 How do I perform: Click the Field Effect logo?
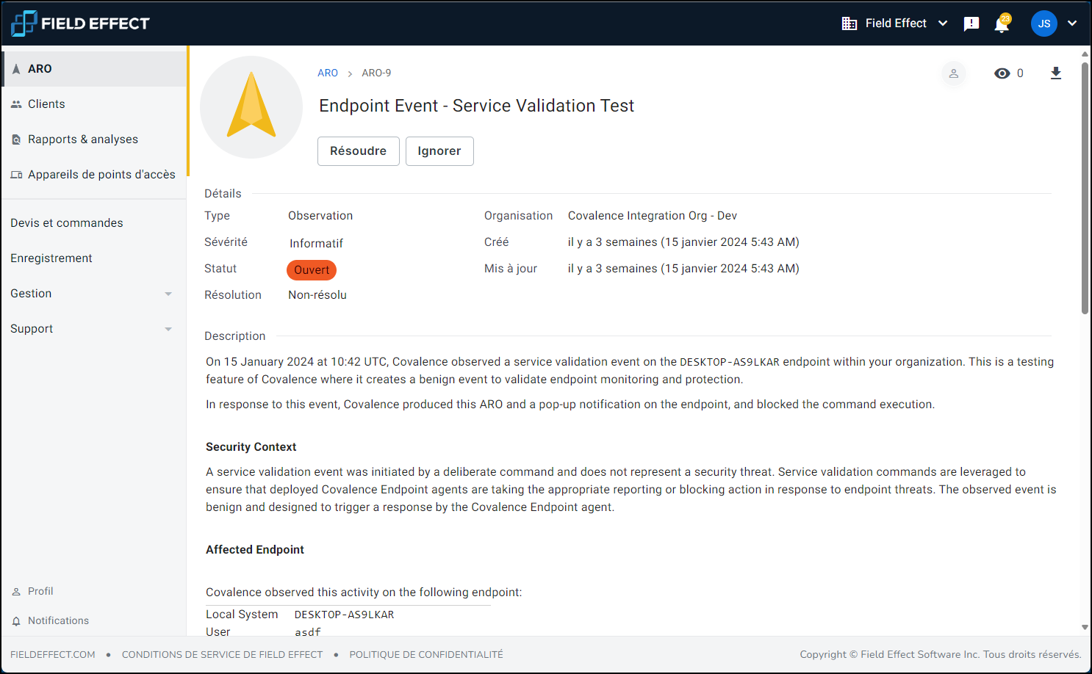81,23
